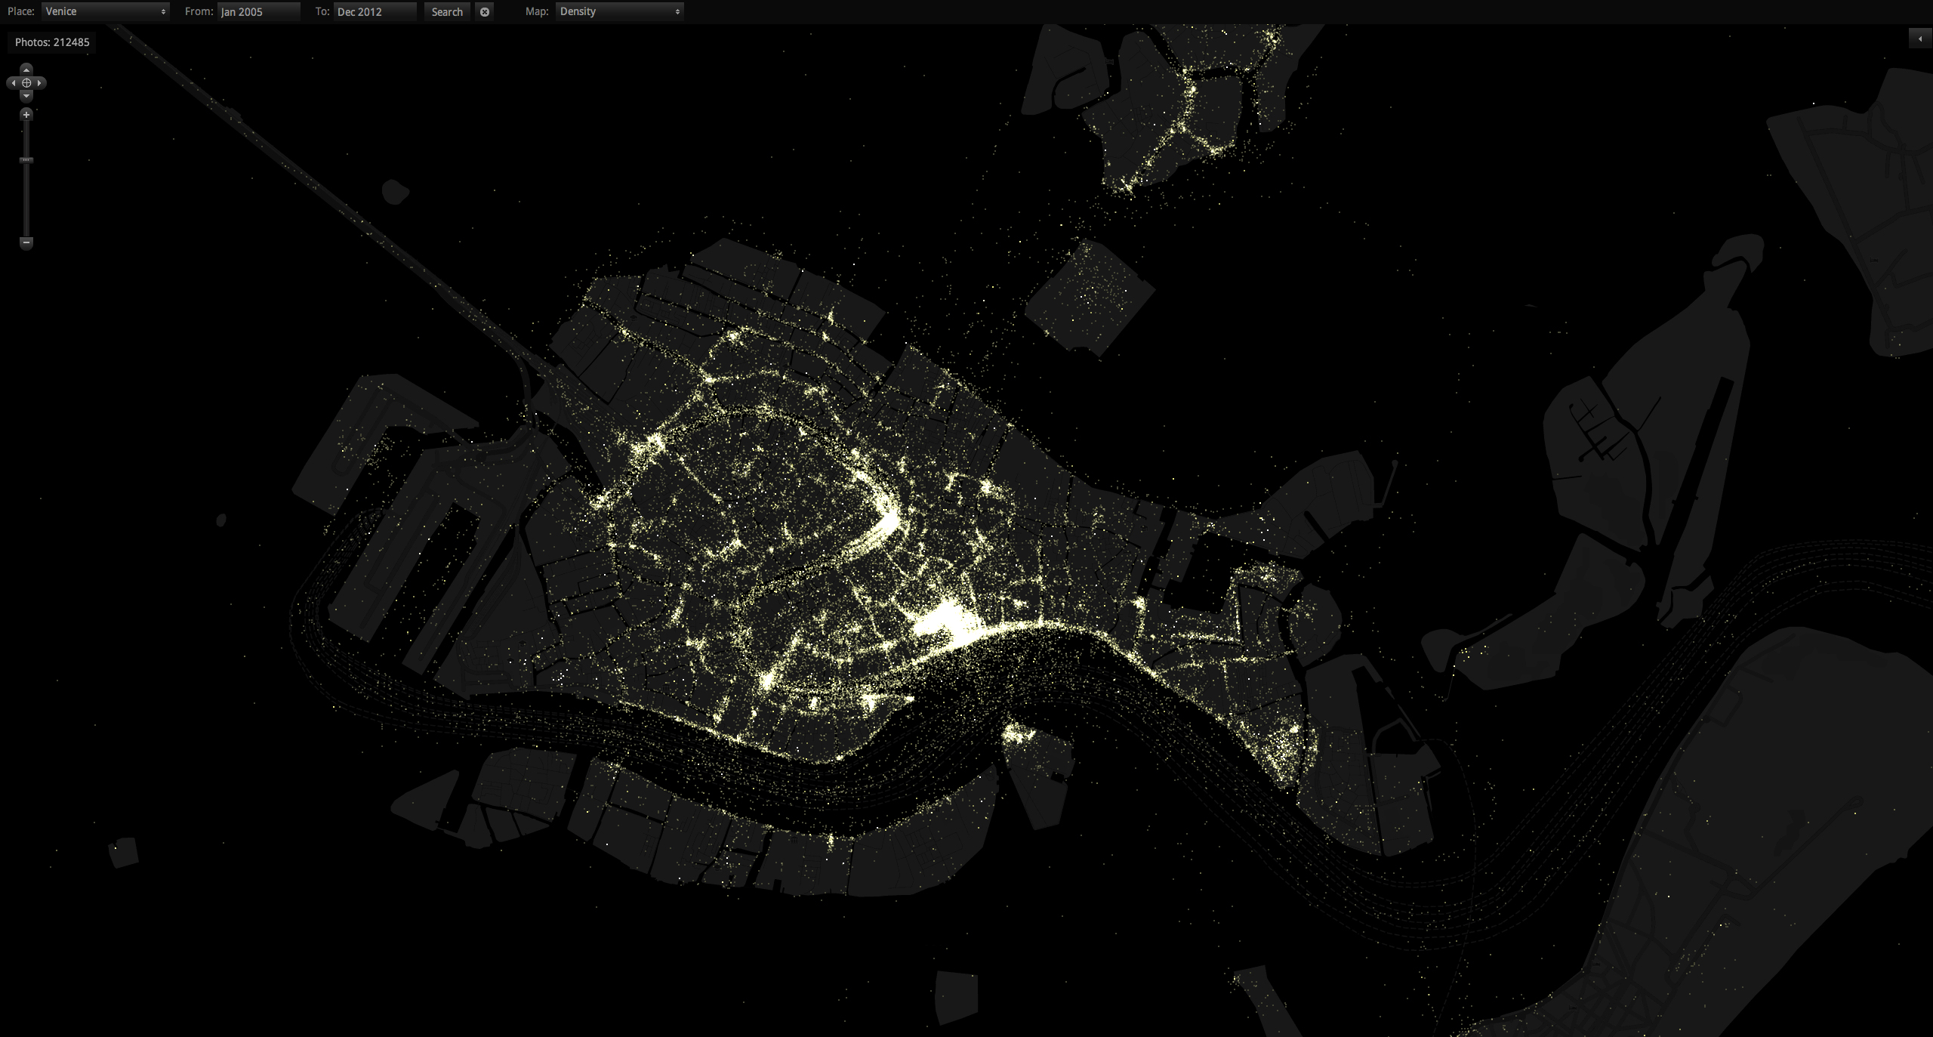Click the Search button
This screenshot has width=1933, height=1037.
(447, 12)
